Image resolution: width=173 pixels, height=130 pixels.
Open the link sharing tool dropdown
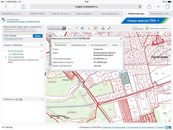pyautogui.click(x=110, y=28)
